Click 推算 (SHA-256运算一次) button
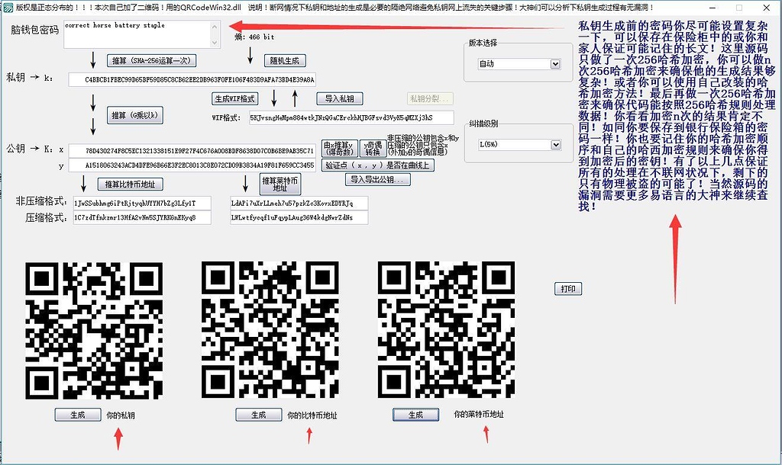782x465 pixels. click(x=152, y=61)
